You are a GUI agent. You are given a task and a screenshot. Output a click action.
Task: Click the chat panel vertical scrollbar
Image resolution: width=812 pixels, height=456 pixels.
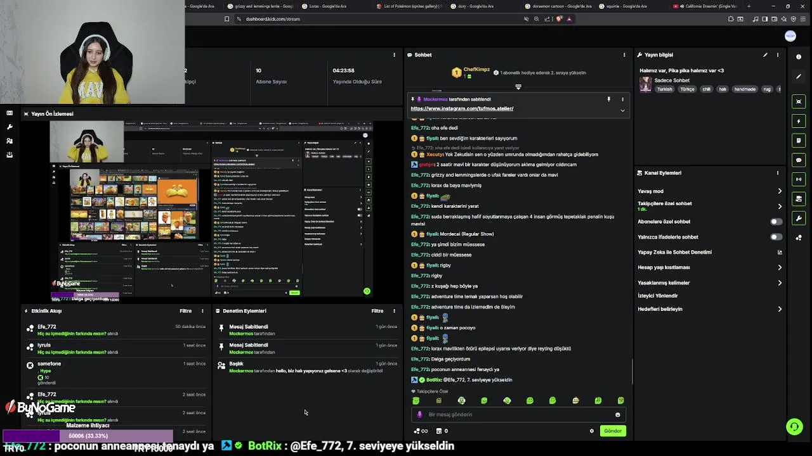pyautogui.click(x=632, y=372)
